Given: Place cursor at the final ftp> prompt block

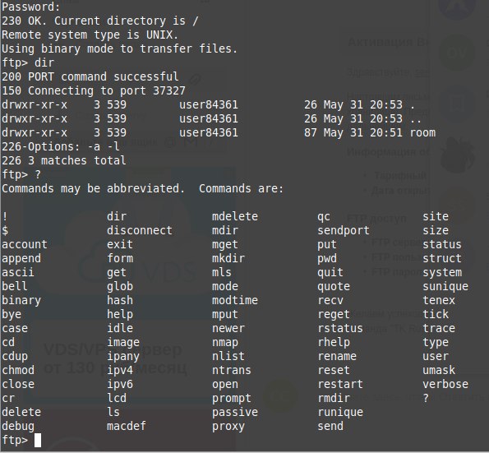Looking at the screenshot, I should [38, 440].
